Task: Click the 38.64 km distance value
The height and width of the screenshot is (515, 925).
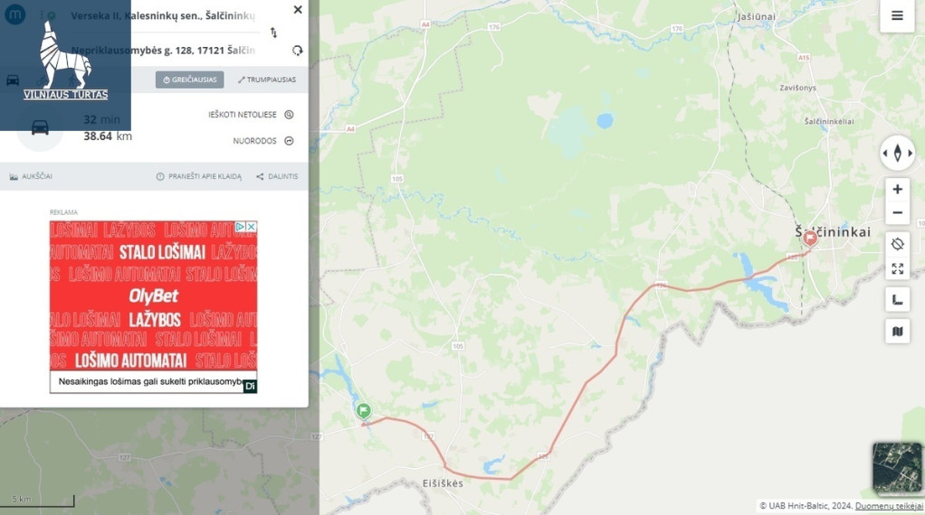Action: click(108, 136)
